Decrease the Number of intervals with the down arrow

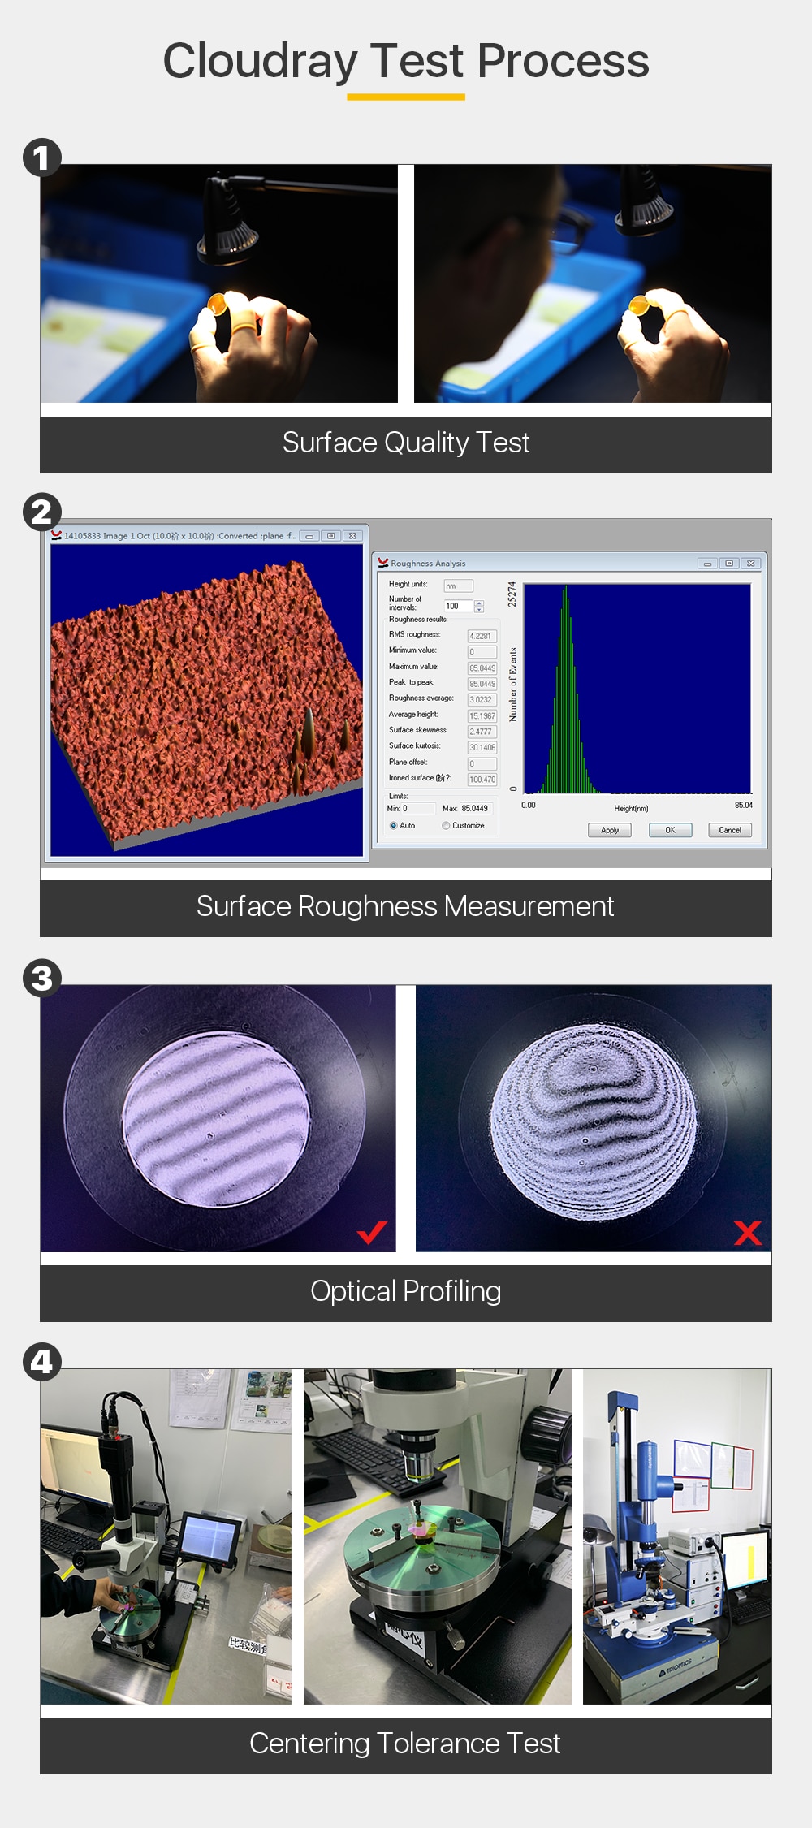click(x=479, y=609)
